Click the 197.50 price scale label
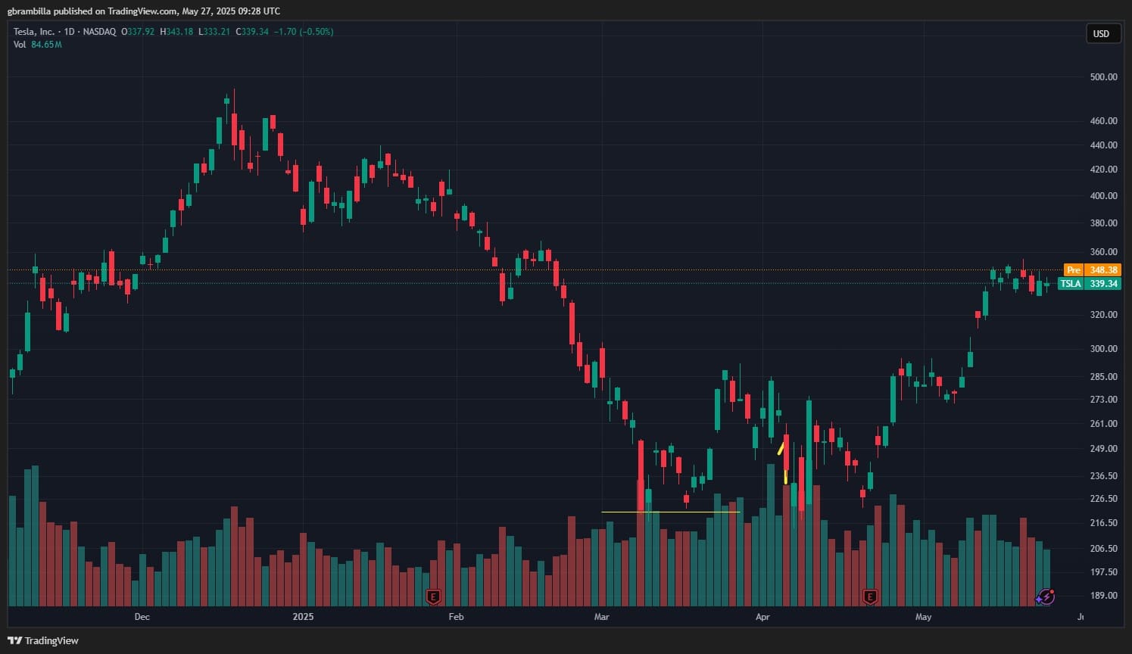The height and width of the screenshot is (654, 1132). pyautogui.click(x=1103, y=572)
